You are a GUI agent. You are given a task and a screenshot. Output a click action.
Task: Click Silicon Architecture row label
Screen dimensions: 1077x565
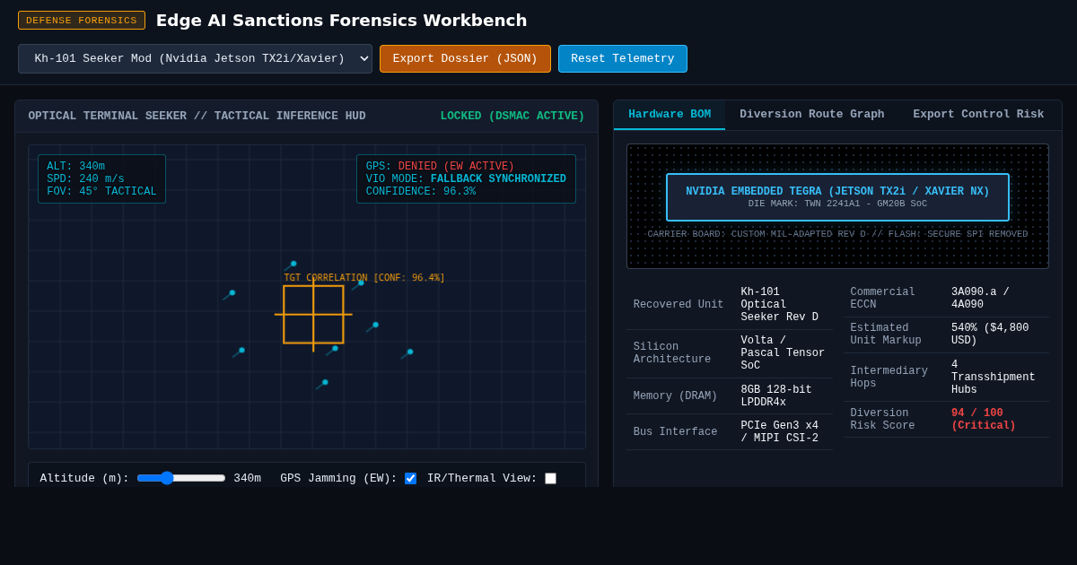(x=672, y=353)
